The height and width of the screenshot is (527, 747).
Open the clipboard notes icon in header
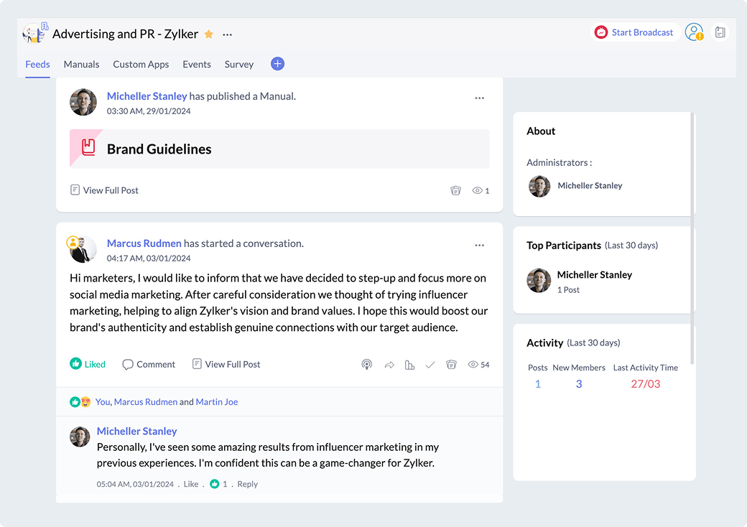pos(720,32)
